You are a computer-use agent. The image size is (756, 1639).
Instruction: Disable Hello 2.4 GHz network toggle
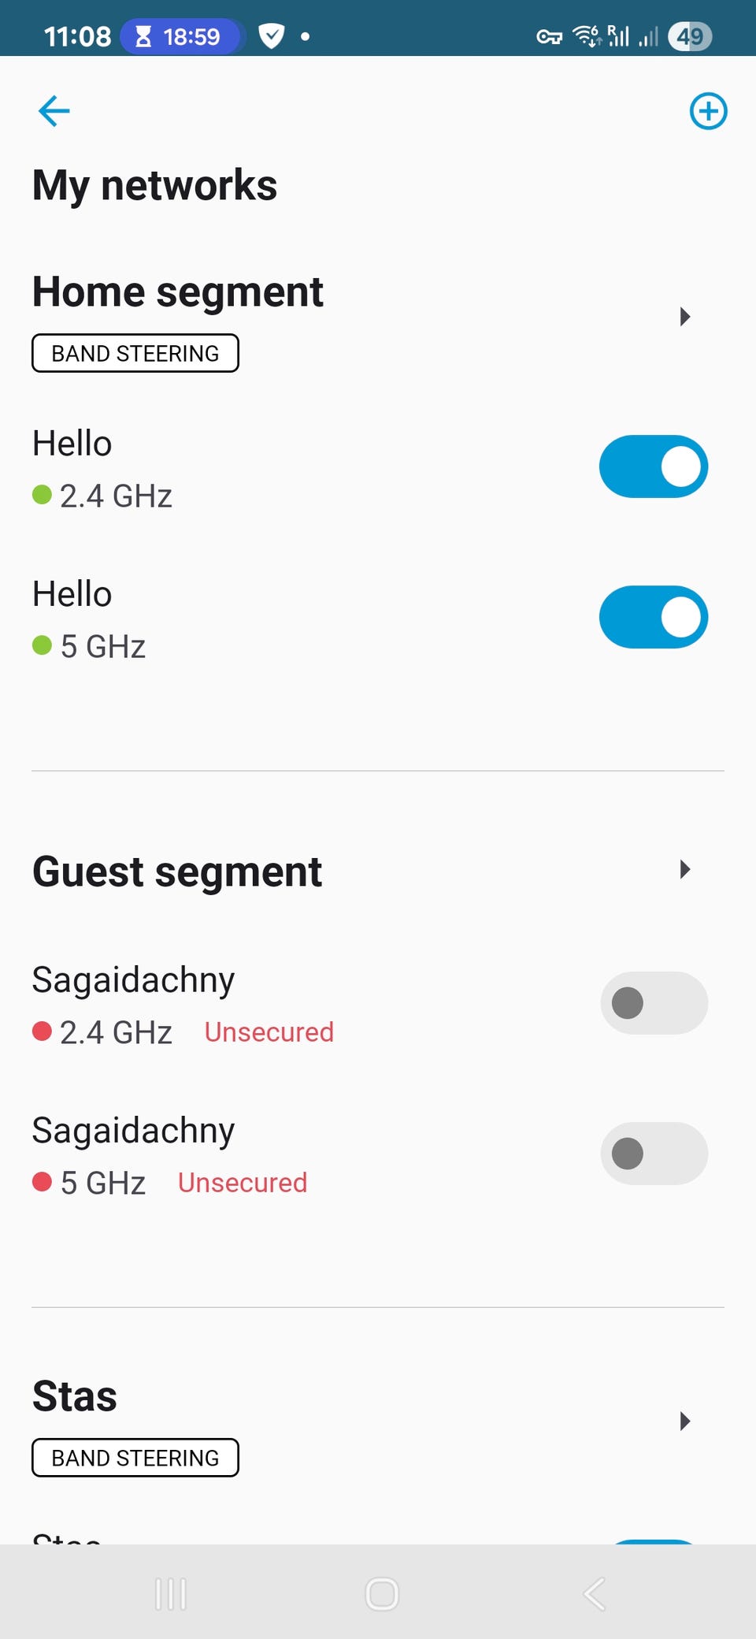pyautogui.click(x=653, y=466)
